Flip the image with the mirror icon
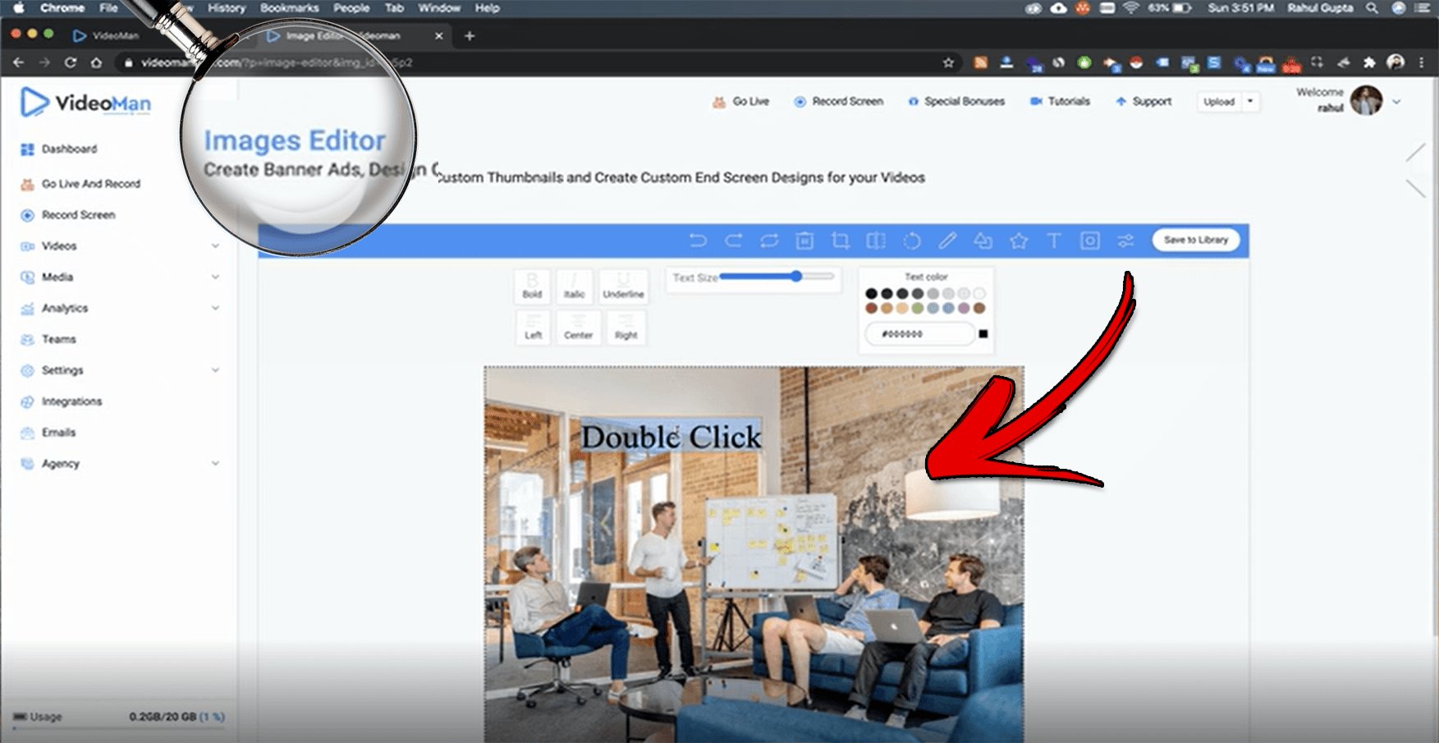Image resolution: width=1439 pixels, height=743 pixels. [876, 241]
